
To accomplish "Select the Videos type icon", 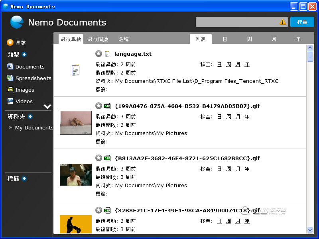I will click(x=10, y=101).
